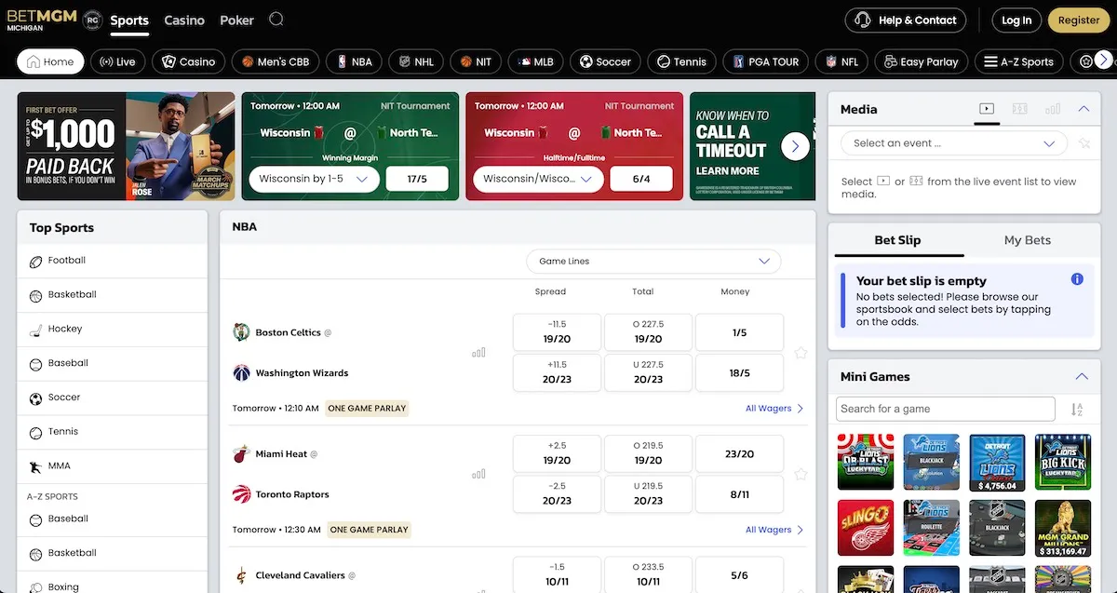Open the Select an event dropdown
The width and height of the screenshot is (1117, 593).
(x=954, y=143)
